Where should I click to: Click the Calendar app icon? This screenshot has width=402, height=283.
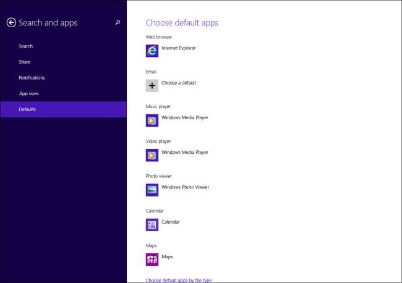pyautogui.click(x=152, y=224)
